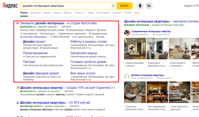Open chanelechka2017 profile avatar
The image size is (199, 117).
click(x=127, y=33)
